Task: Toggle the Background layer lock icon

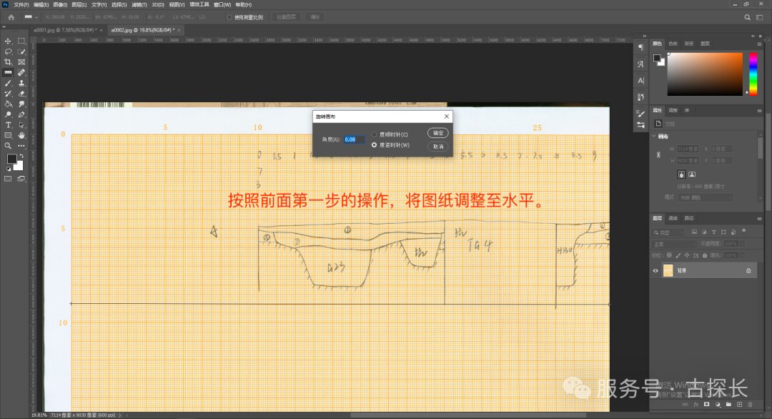Action: click(x=748, y=271)
